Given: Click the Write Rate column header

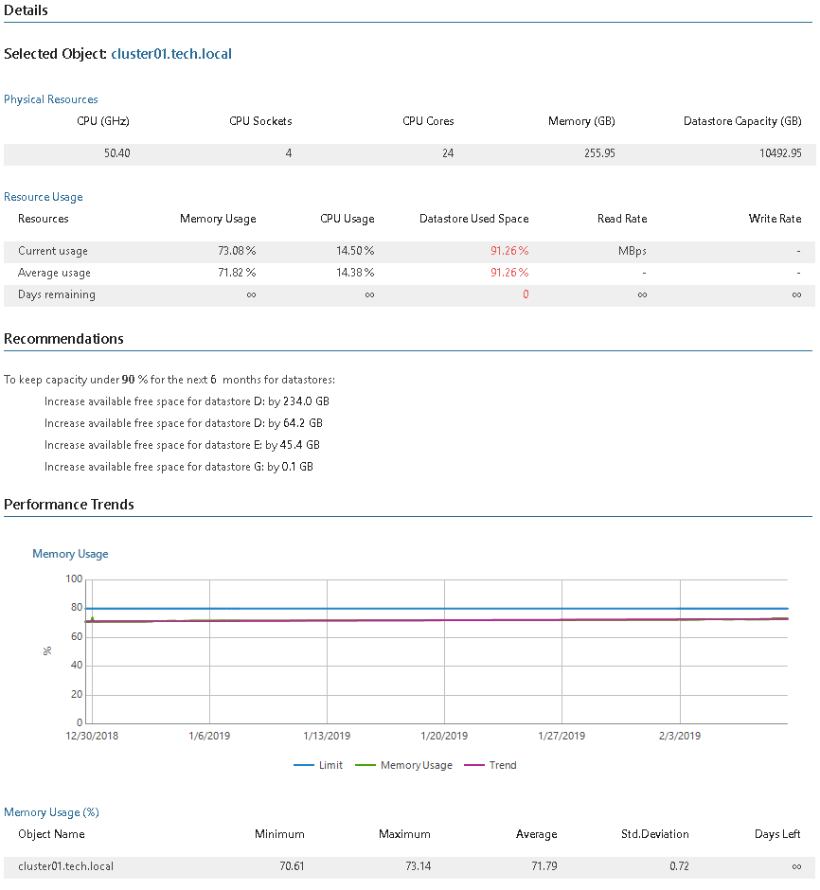Looking at the screenshot, I should coord(775,219).
